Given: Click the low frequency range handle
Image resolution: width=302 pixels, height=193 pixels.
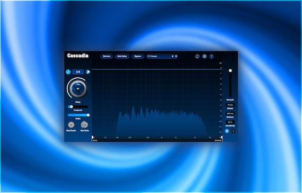Looking at the screenshot, I should (x=93, y=137).
